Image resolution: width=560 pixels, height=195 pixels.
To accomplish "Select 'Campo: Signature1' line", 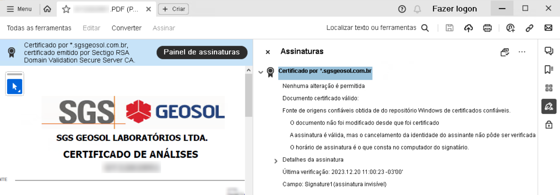I will click(334, 184).
